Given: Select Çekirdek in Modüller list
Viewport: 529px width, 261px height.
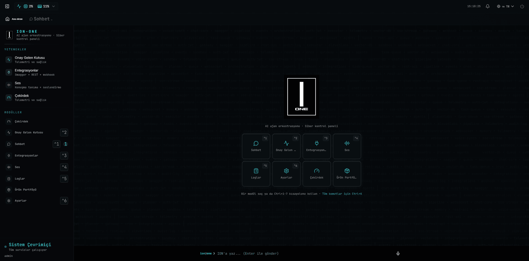Looking at the screenshot, I should tap(36, 121).
